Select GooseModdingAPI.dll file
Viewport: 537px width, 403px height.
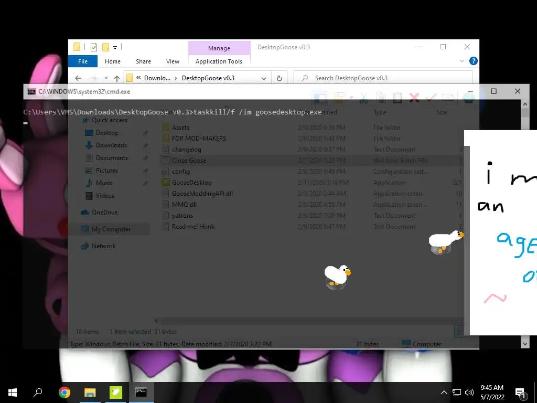click(x=202, y=194)
